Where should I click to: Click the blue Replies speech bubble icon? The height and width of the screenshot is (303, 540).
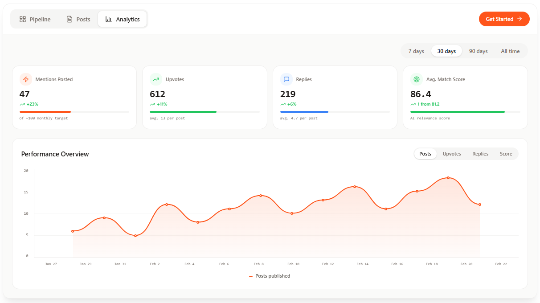click(x=286, y=79)
